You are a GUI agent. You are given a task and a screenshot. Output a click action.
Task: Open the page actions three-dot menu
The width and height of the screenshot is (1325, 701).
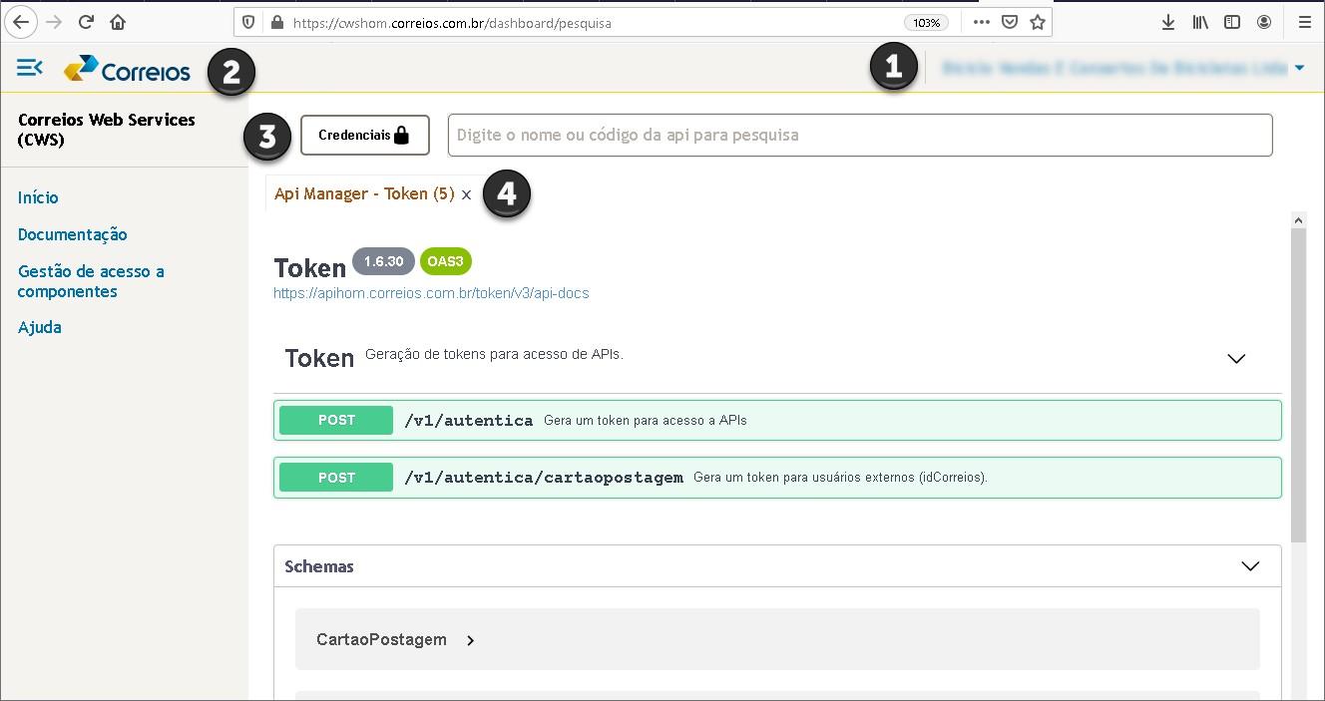point(982,22)
